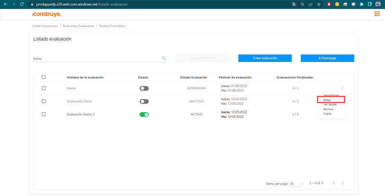
Task: Open the three-dot menu for Demo row
Action: [342, 88]
